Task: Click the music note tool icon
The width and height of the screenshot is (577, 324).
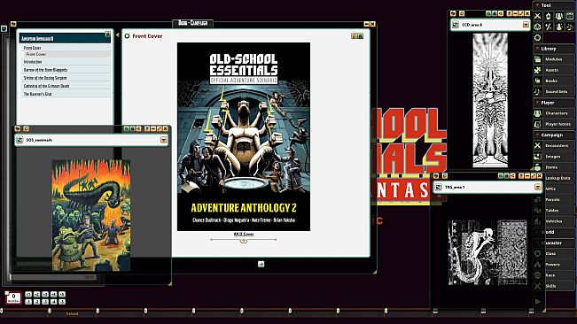Action: (x=570, y=27)
